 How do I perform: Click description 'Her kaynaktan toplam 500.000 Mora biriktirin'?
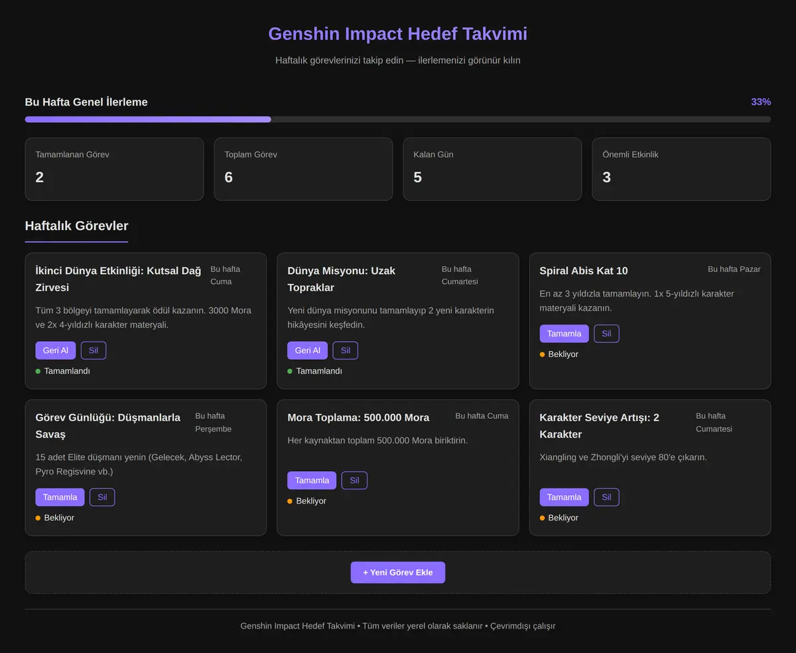click(x=377, y=441)
